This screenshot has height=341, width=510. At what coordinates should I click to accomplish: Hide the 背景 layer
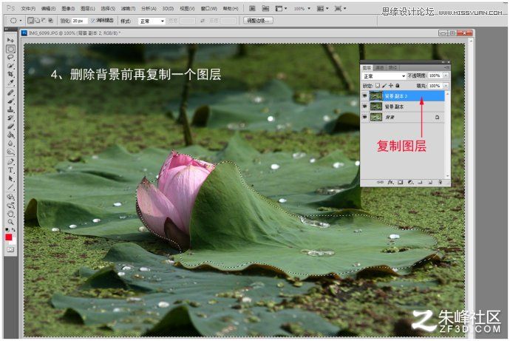(364, 117)
